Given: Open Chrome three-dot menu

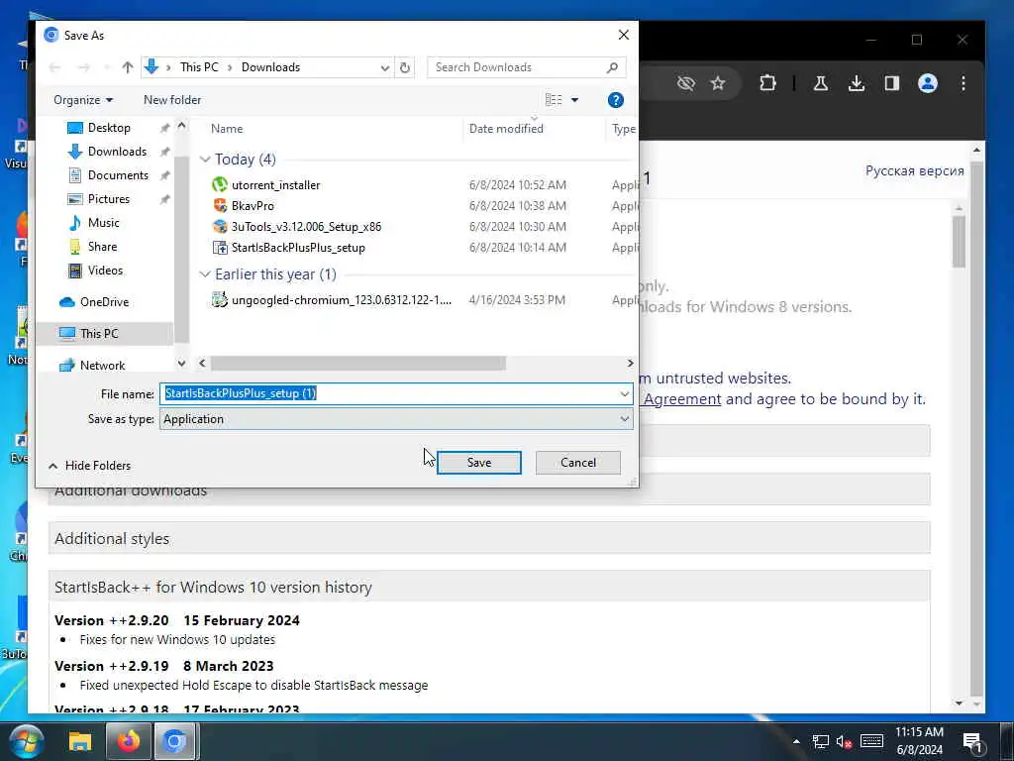Looking at the screenshot, I should [x=963, y=83].
